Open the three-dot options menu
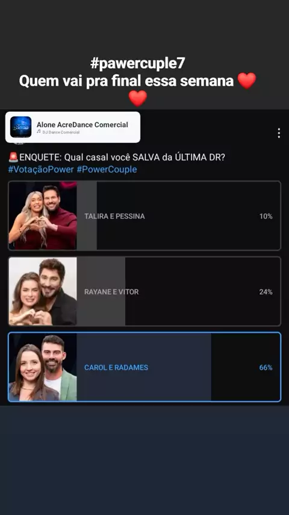 click(279, 133)
